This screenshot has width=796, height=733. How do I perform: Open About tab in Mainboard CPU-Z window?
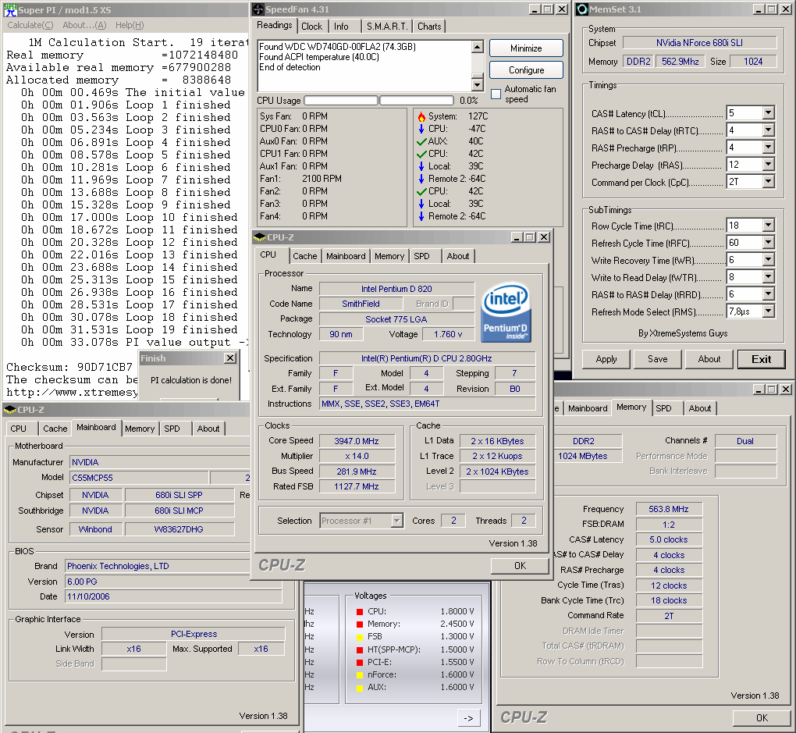tap(208, 429)
